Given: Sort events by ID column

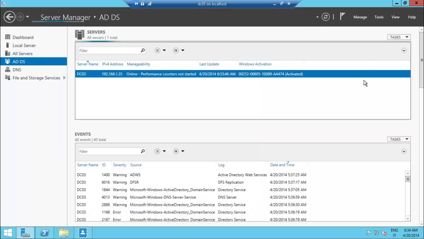Looking at the screenshot, I should click(x=104, y=165).
